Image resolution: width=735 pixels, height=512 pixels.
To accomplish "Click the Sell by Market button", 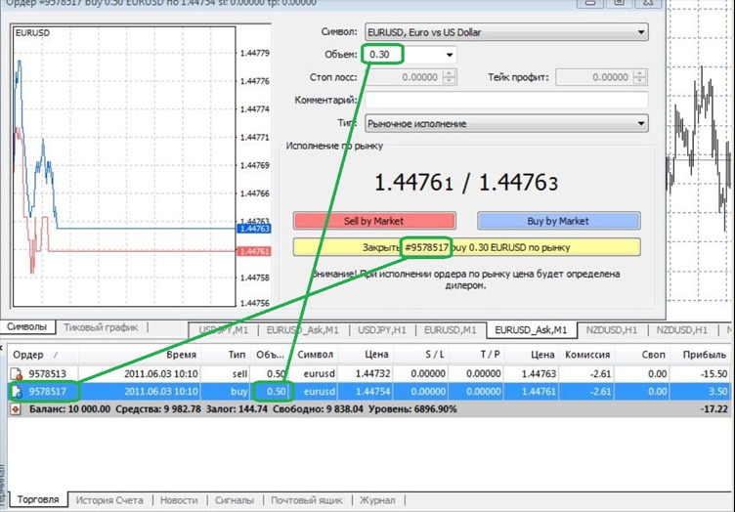I will point(374,221).
